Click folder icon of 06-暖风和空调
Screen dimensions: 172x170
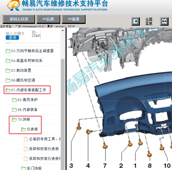point(8,80)
